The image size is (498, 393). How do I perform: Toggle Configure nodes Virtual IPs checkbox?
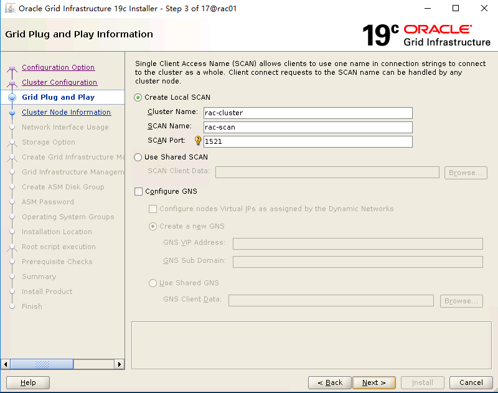pyautogui.click(x=153, y=209)
